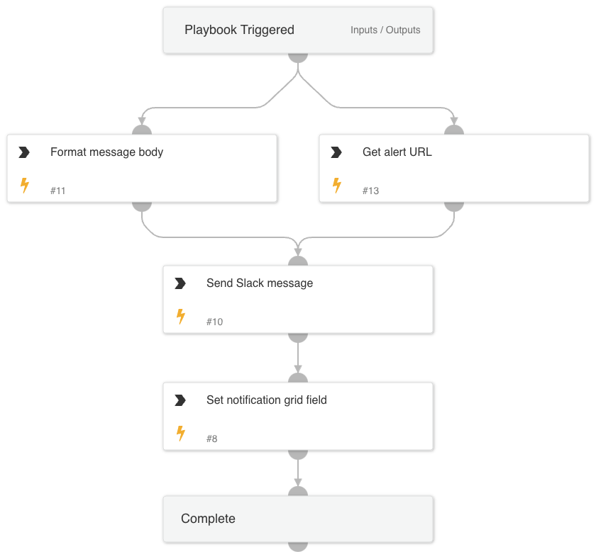Click the Format message body task title
This screenshot has height=559, width=596.
coord(106,152)
